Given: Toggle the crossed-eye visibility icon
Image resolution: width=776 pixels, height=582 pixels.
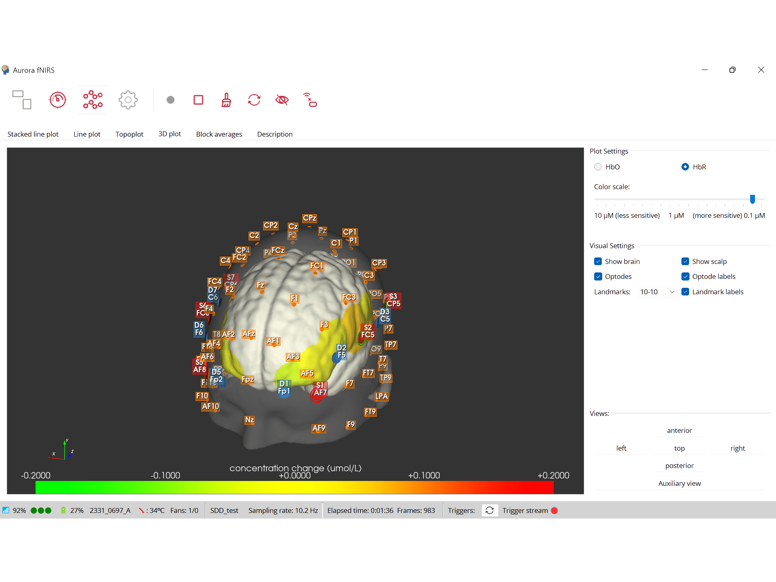Looking at the screenshot, I should point(282,100).
